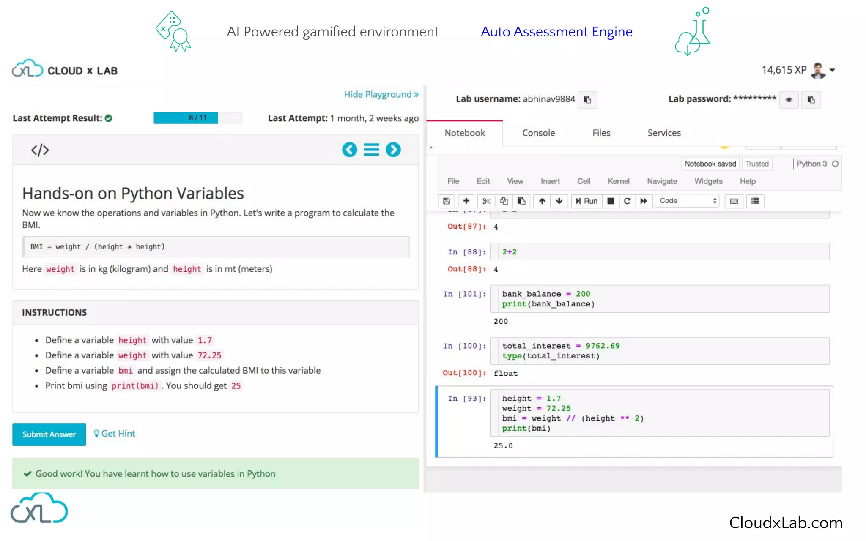Hide the Playground panel
This screenshot has height=541, width=866.
[x=381, y=94]
